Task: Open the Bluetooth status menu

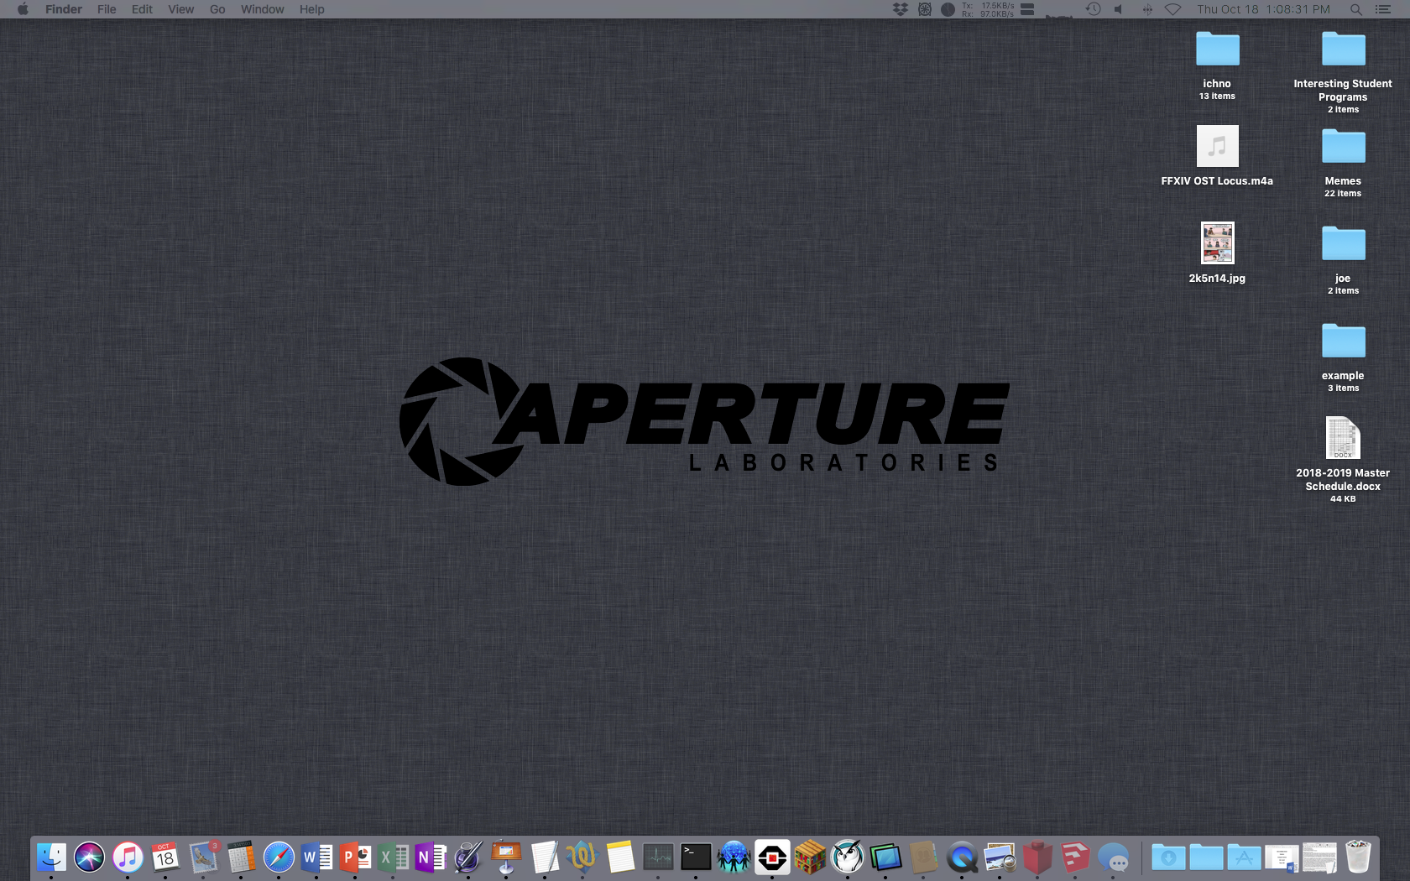Action: (x=1147, y=9)
